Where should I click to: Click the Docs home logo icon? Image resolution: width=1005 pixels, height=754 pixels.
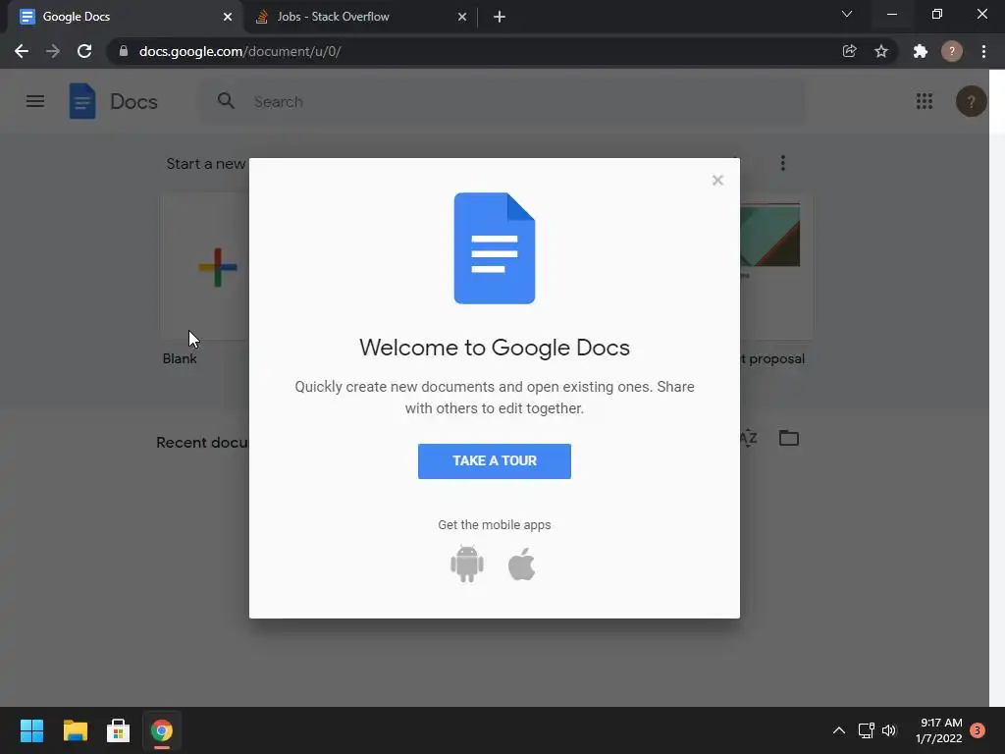(x=82, y=101)
